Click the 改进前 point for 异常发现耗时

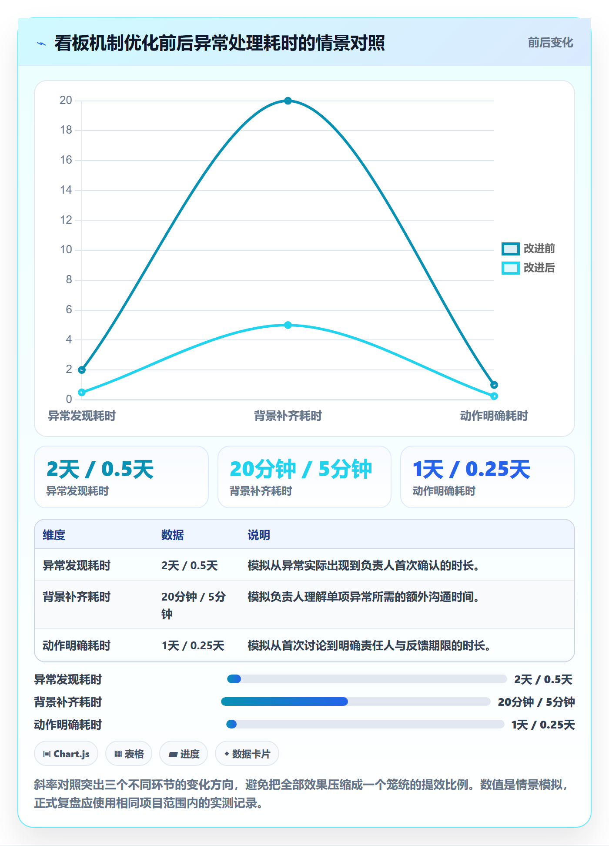click(82, 370)
